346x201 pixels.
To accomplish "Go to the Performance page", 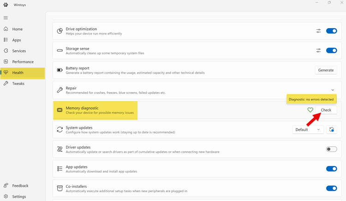I will tap(23, 62).
